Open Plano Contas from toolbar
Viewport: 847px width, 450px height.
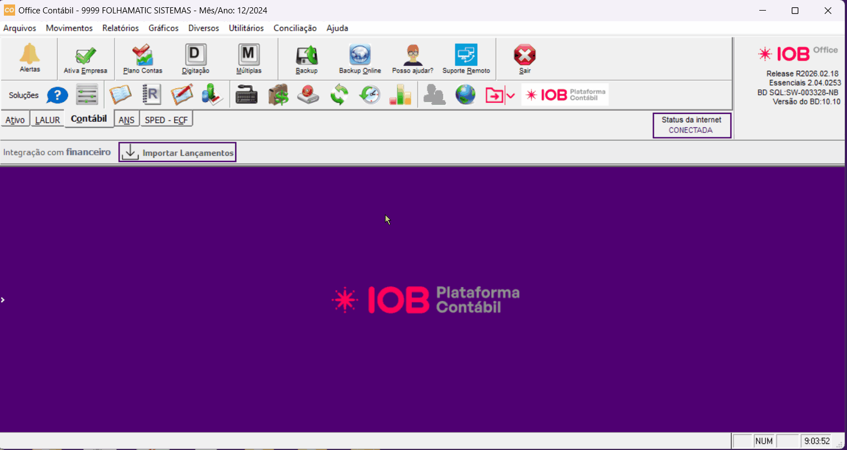click(x=142, y=59)
